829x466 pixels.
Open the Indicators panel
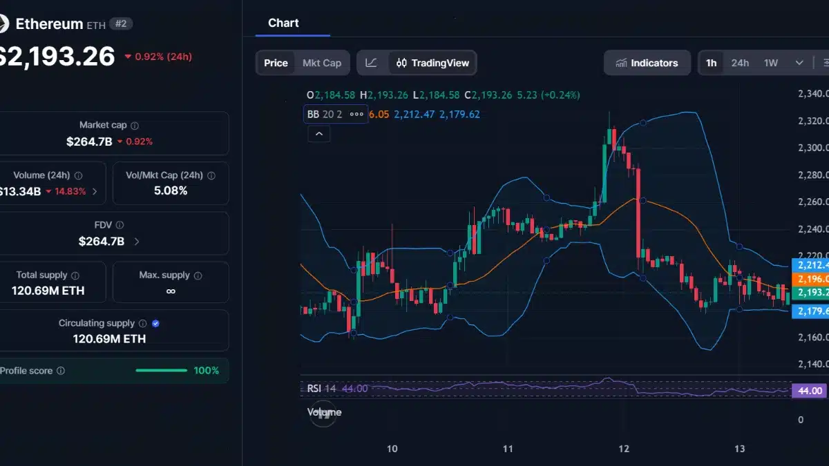point(647,62)
